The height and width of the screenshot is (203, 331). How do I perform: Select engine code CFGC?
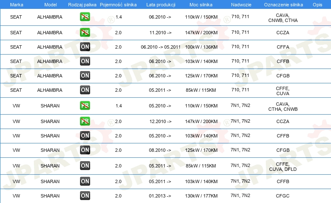pyautogui.click(x=283, y=196)
